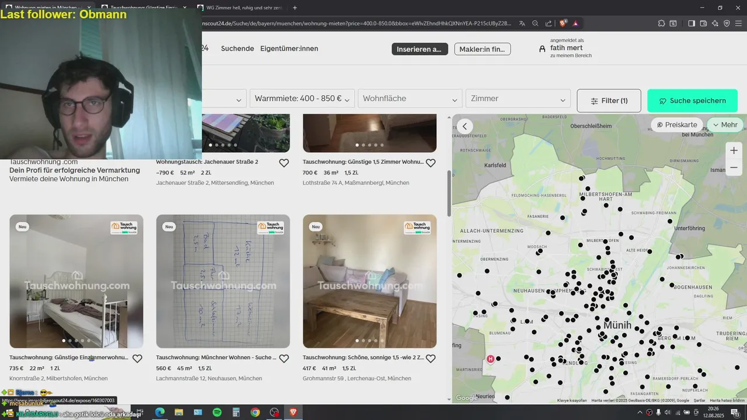The width and height of the screenshot is (747, 420).
Task: Toggle the Preiskarte map view
Action: pyautogui.click(x=677, y=125)
